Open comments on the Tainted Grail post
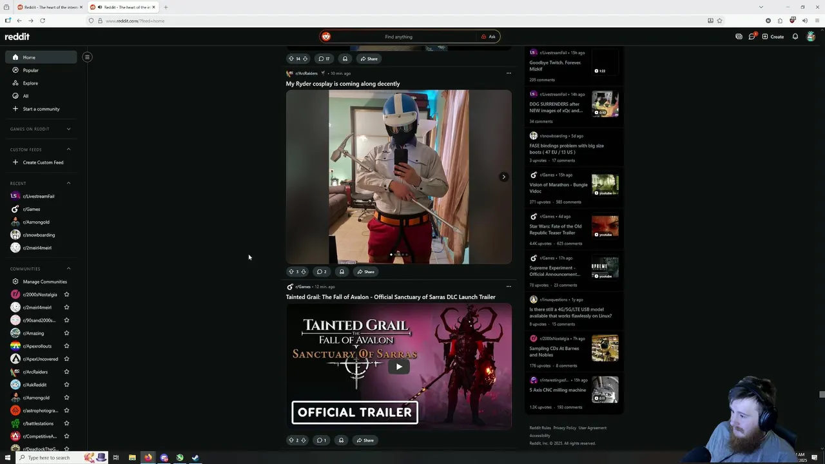825x464 pixels. coord(321,440)
